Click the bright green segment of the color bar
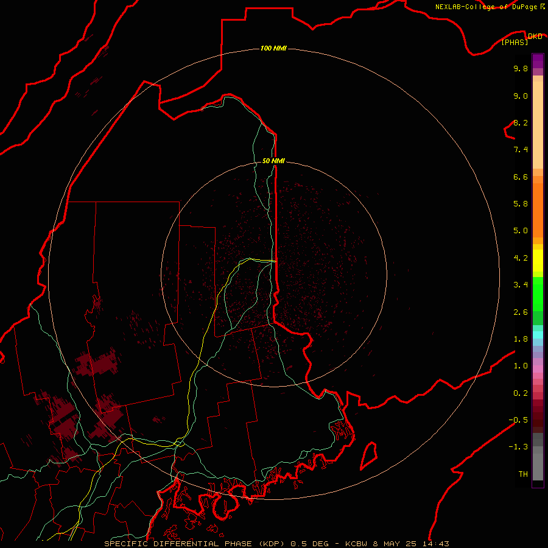The image size is (548, 548). click(538, 293)
